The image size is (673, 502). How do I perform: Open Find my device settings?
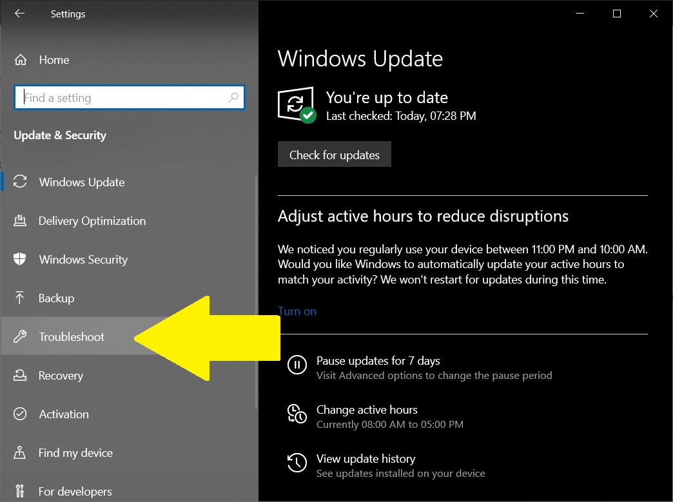[128, 452]
